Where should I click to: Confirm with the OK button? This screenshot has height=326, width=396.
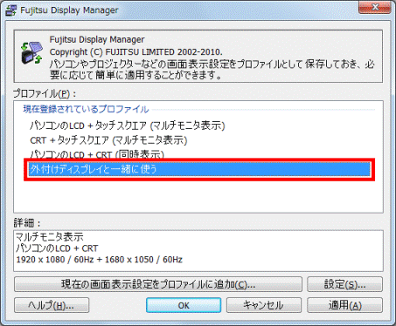point(184,305)
